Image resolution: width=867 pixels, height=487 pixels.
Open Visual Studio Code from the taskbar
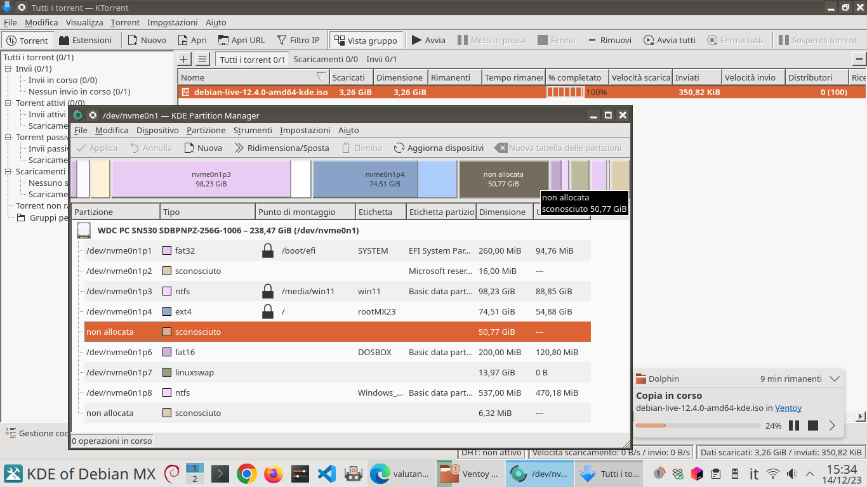tap(326, 474)
